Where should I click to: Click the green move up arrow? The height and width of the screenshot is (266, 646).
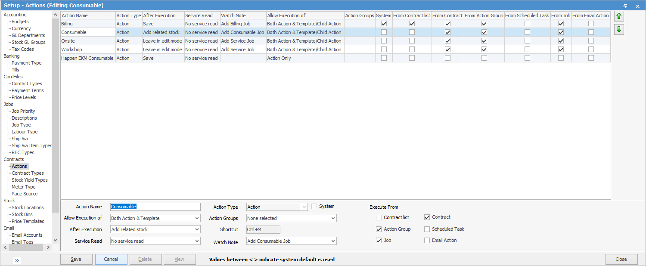(619, 16)
